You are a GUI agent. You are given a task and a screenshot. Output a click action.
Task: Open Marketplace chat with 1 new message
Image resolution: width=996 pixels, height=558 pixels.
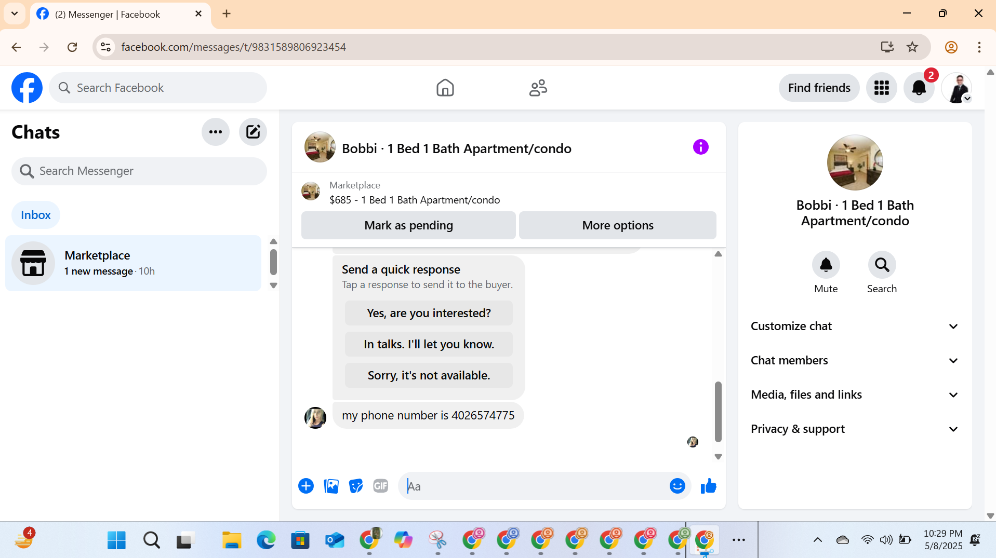pos(133,263)
